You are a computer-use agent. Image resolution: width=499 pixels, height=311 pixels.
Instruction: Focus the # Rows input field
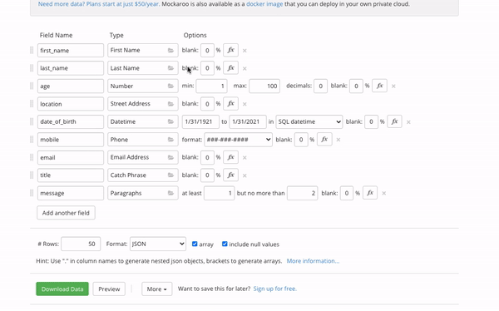81,244
